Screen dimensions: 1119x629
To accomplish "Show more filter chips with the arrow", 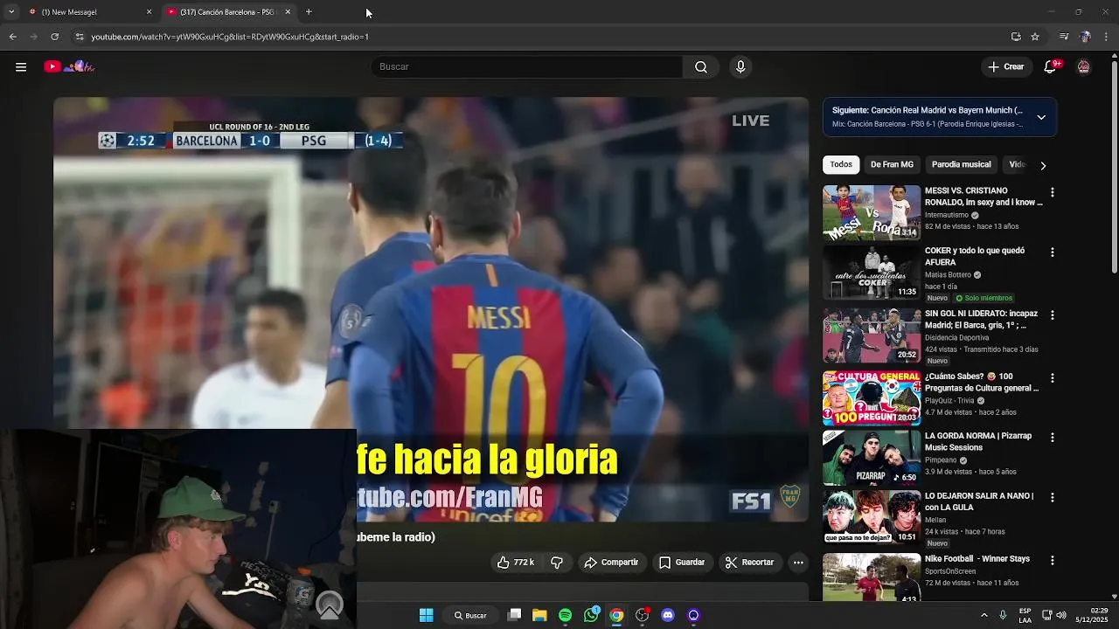I will tap(1042, 165).
